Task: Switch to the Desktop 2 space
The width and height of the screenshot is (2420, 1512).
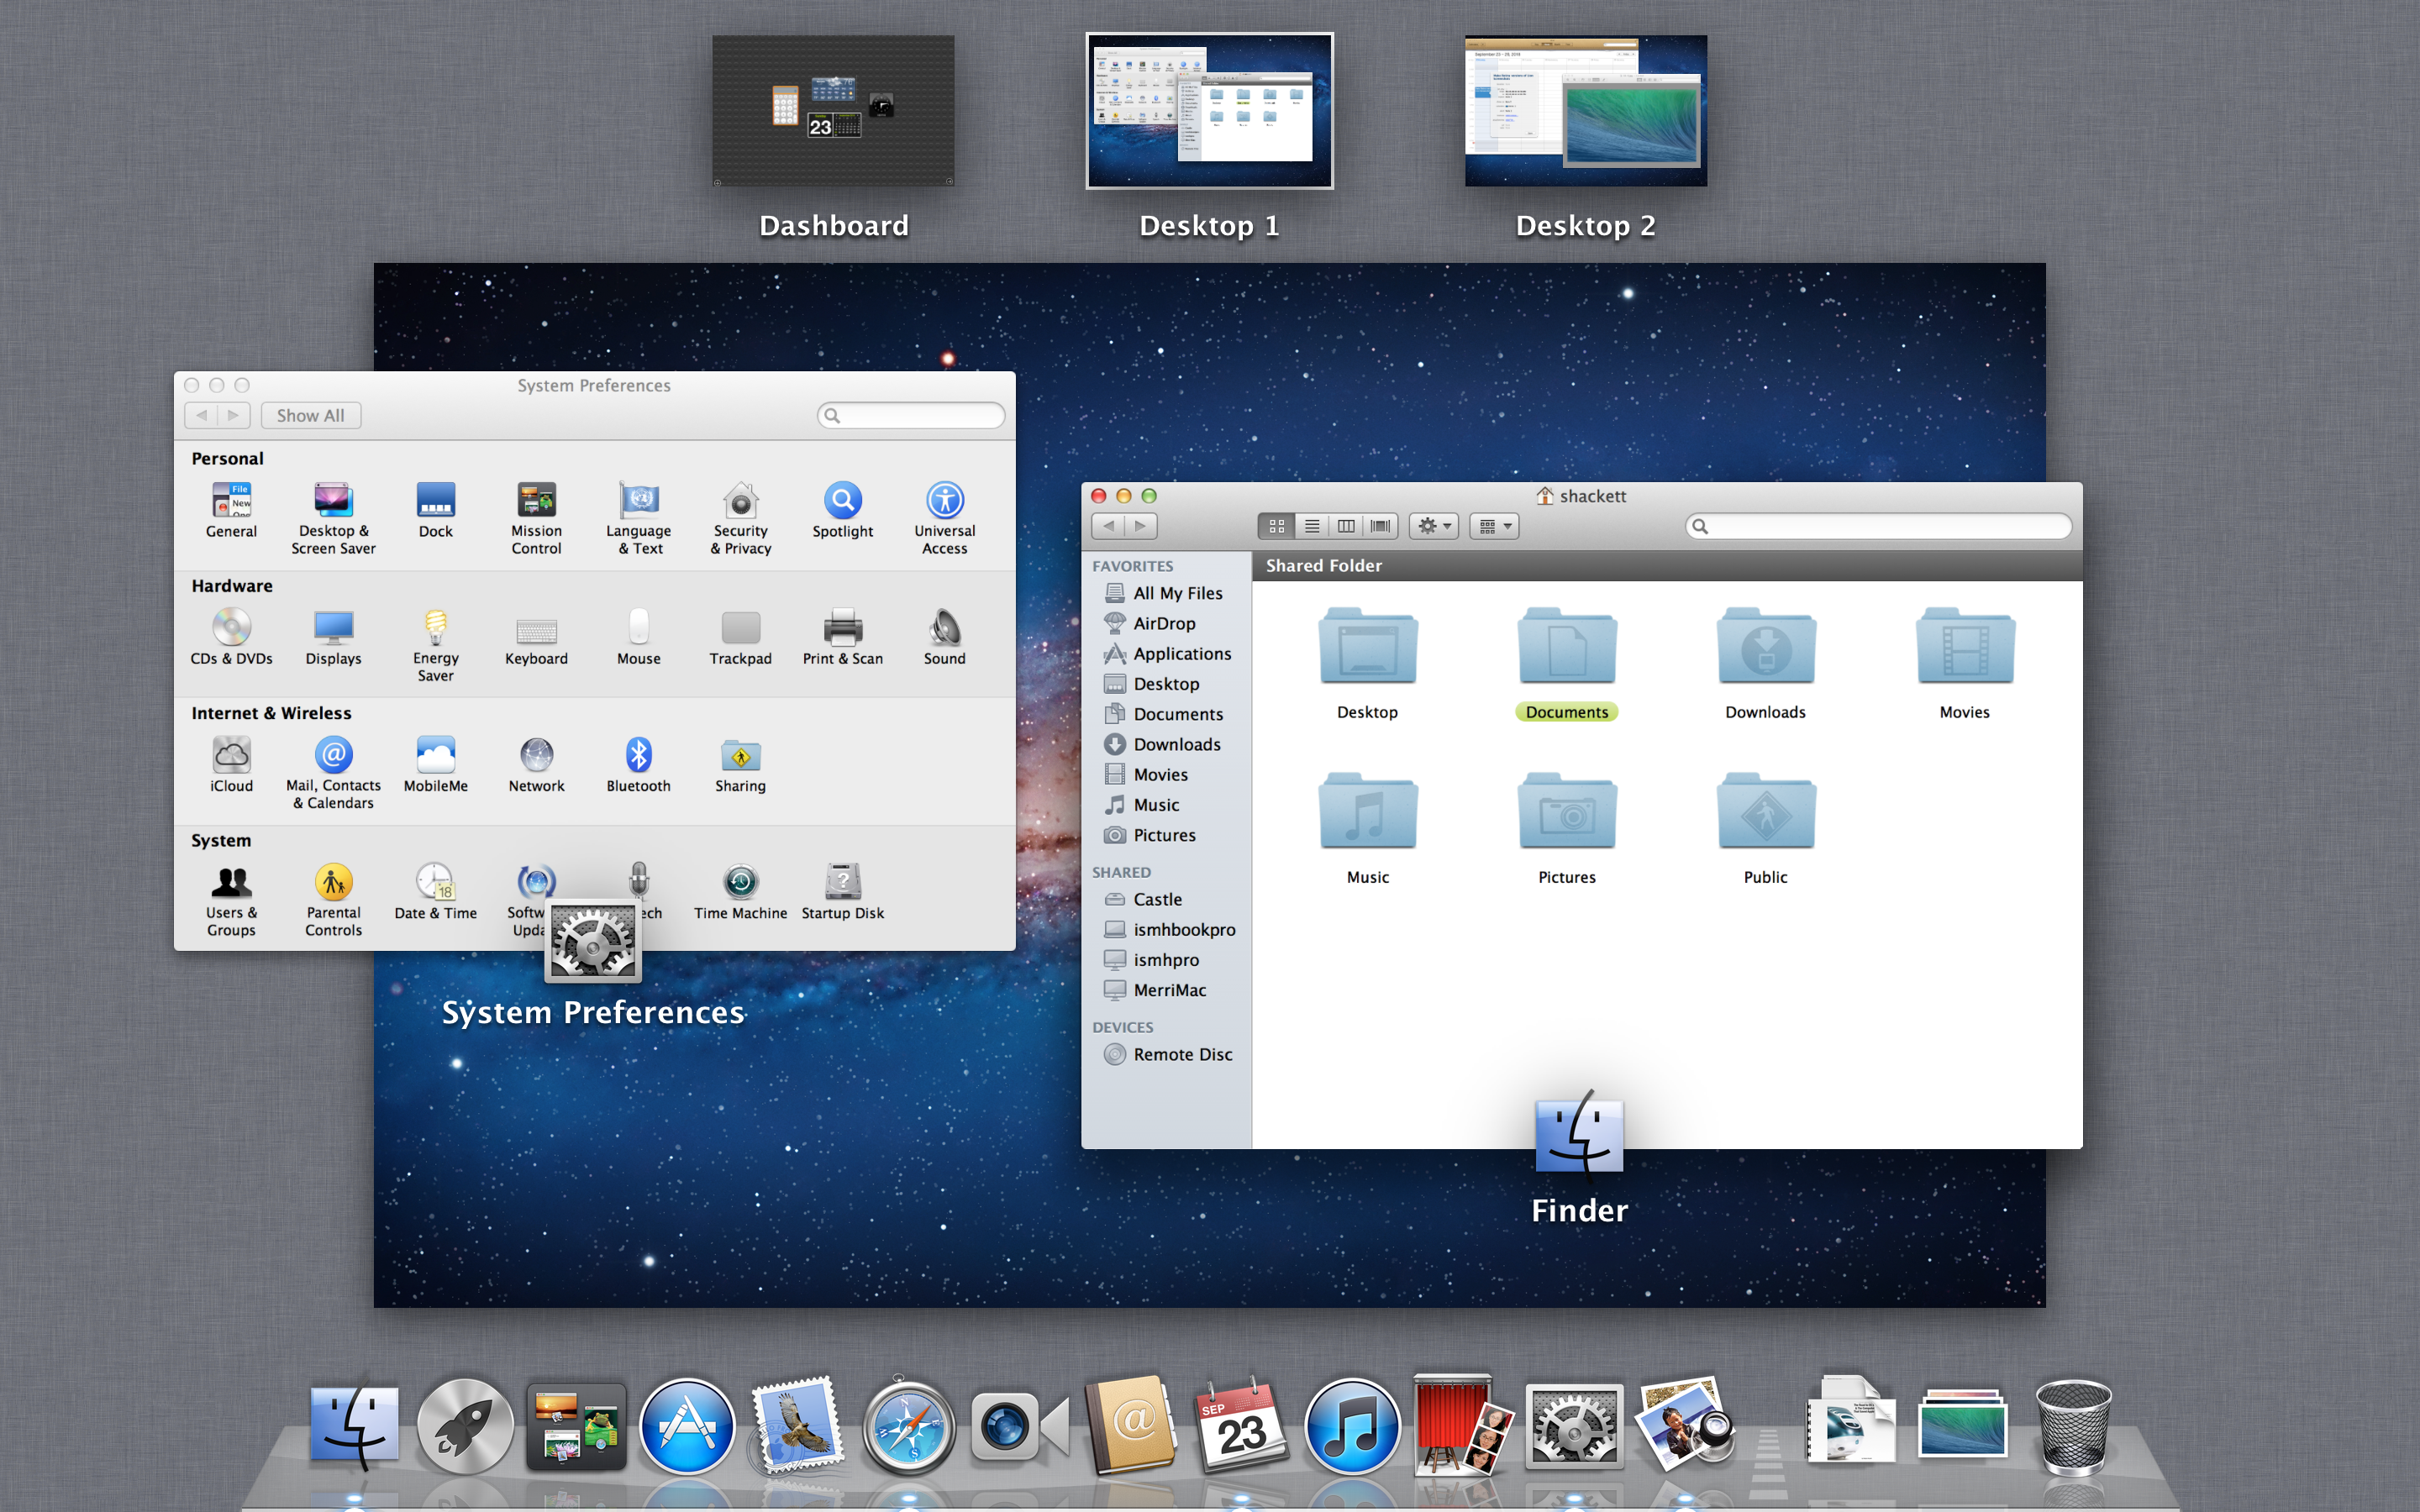Action: pyautogui.click(x=1585, y=111)
